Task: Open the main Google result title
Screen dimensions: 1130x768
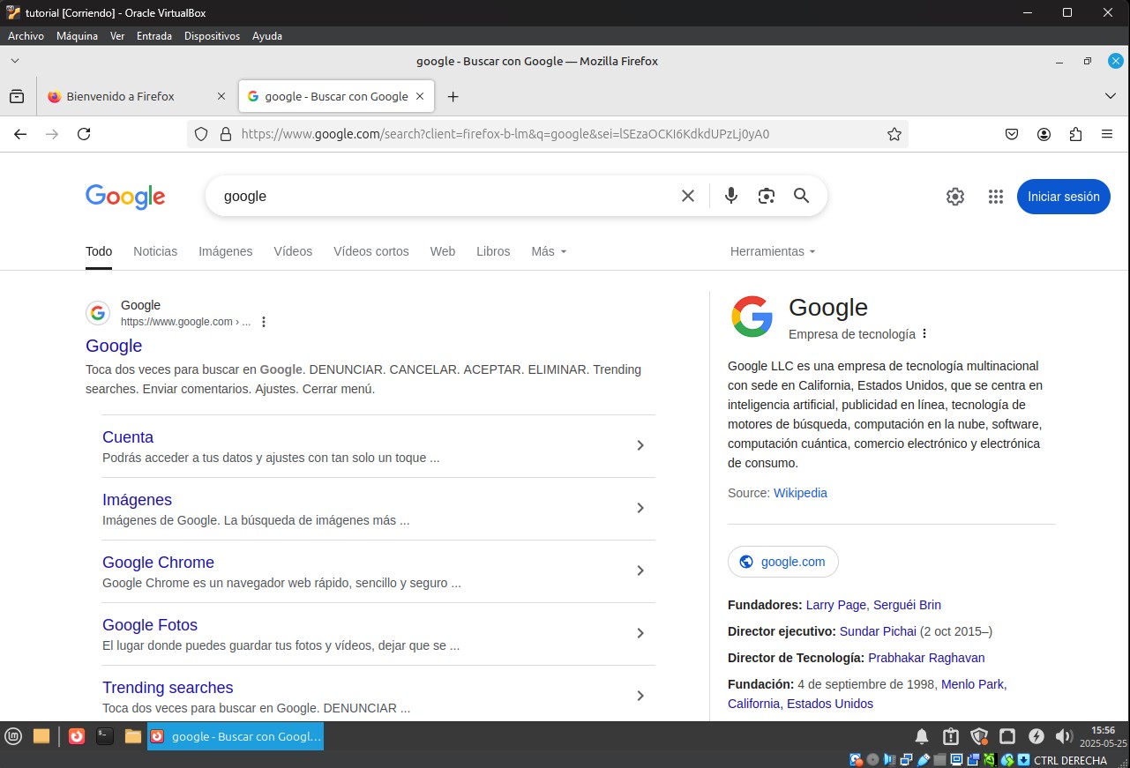Action: pyautogui.click(x=114, y=346)
